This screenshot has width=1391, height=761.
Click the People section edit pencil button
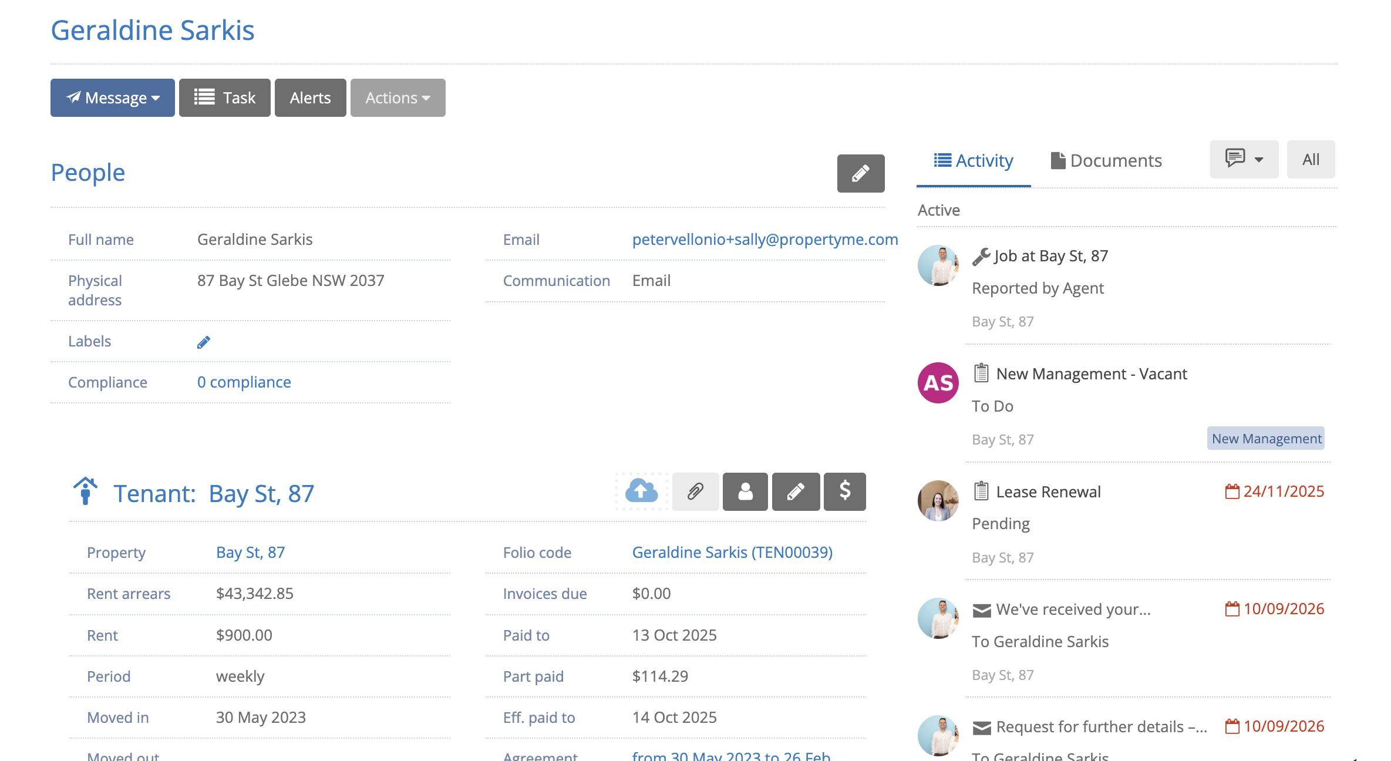click(x=860, y=173)
